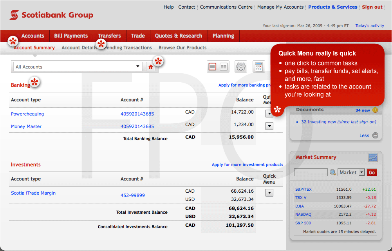Click the yellow alert icon in Documents
392x251 pixels.
(375, 110)
